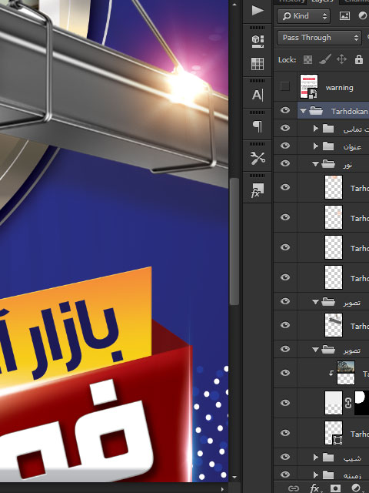Image resolution: width=369 pixels, height=493 pixels.
Task: Open the Swatches grid panel icon
Action: [258, 64]
